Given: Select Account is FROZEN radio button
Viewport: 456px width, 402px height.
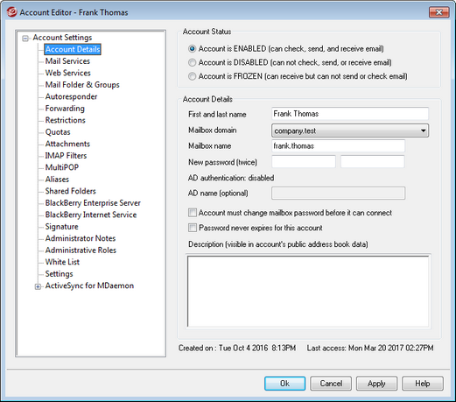Looking at the screenshot, I should point(192,76).
